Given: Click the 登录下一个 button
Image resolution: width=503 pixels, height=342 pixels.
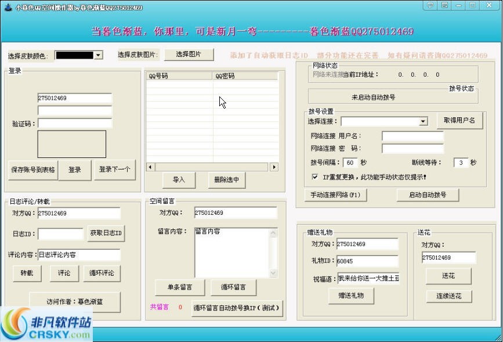Looking at the screenshot, I should click(x=114, y=169).
